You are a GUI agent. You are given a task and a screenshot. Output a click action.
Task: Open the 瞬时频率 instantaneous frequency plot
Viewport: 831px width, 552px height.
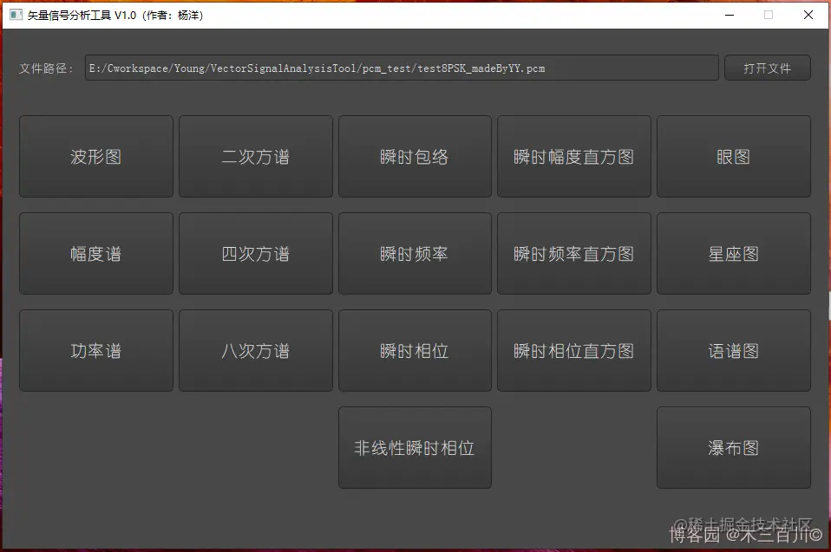(x=415, y=253)
